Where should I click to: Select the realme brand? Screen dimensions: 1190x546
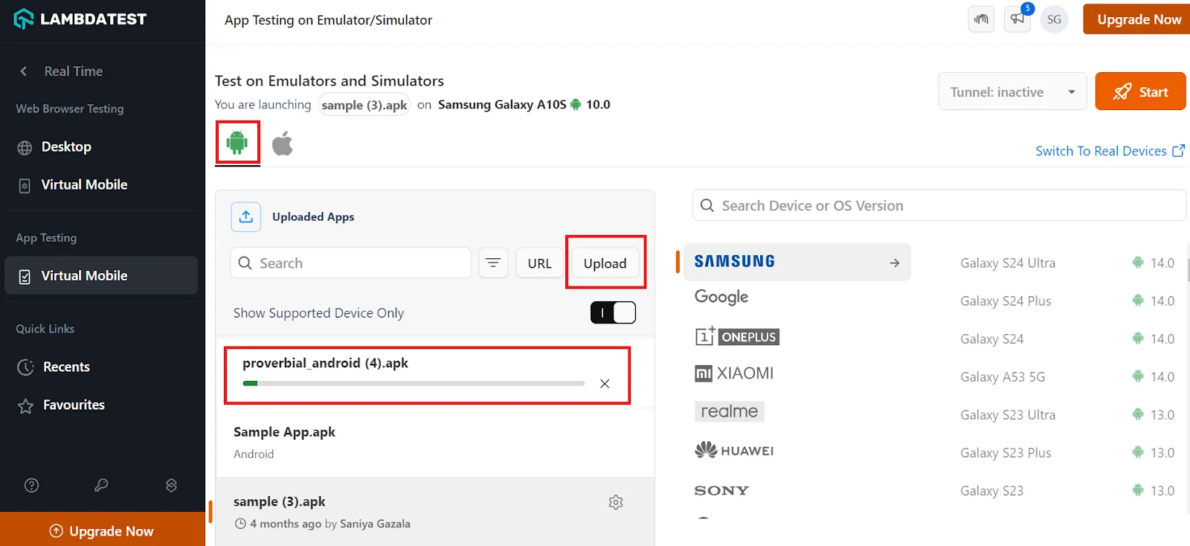point(730,411)
